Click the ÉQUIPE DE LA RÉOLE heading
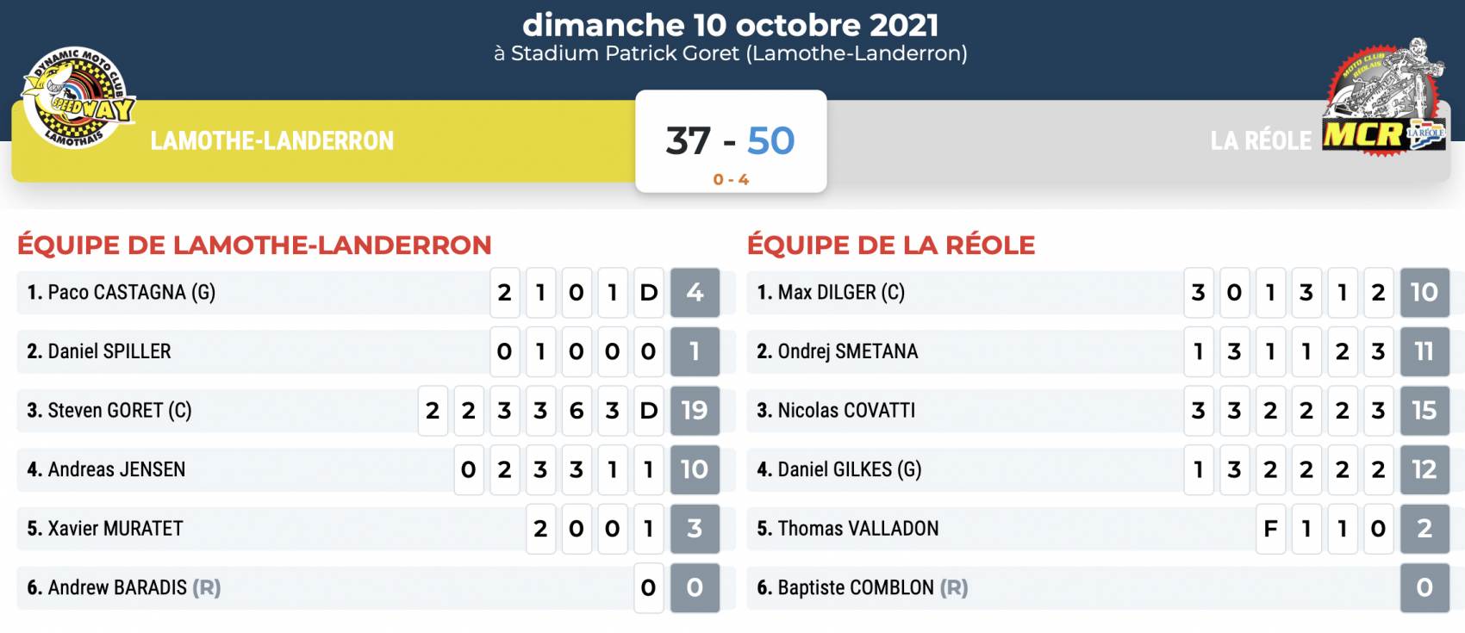This screenshot has width=1465, height=633. tap(890, 245)
